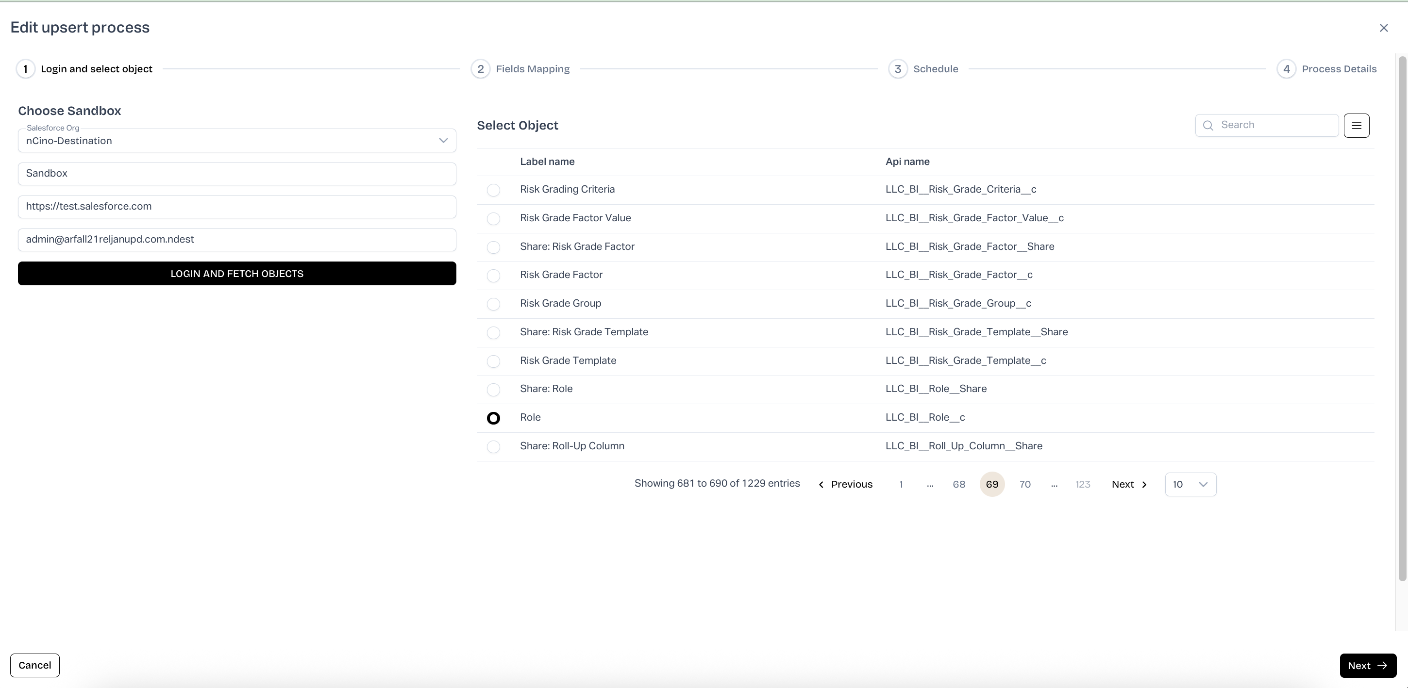Select the Risk Grading Criteria radio button
This screenshot has height=688, width=1408.
point(493,190)
